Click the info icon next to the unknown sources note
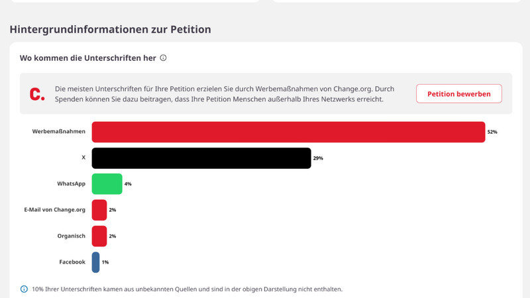530x298 pixels. point(25,289)
